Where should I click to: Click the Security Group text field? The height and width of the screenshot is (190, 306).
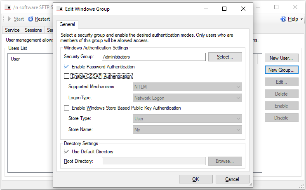tap(153, 57)
